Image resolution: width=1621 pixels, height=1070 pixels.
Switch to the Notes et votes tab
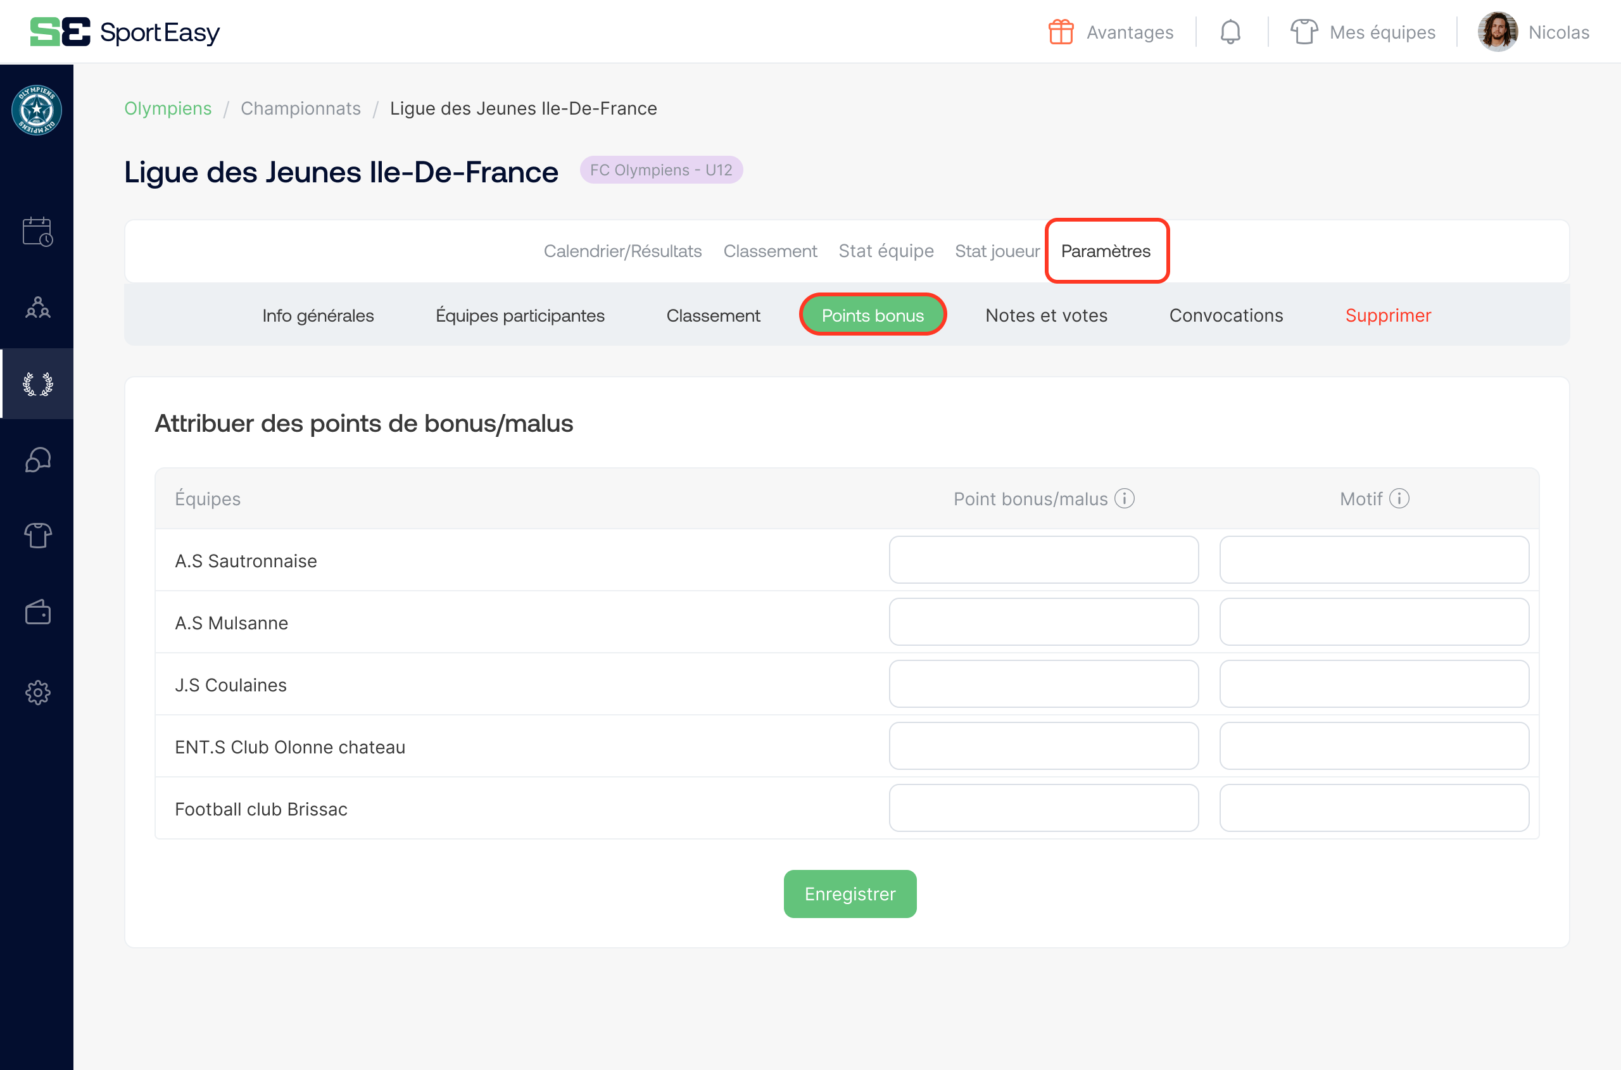(1045, 315)
